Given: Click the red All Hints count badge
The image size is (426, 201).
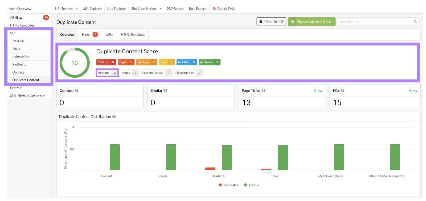Looking at the screenshot, I should coord(46,18).
